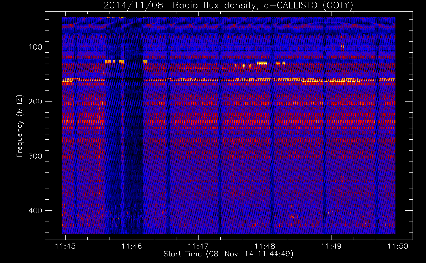The image size is (426, 263).
Task: Click the 11:50 time tick label
Action: tap(398, 246)
